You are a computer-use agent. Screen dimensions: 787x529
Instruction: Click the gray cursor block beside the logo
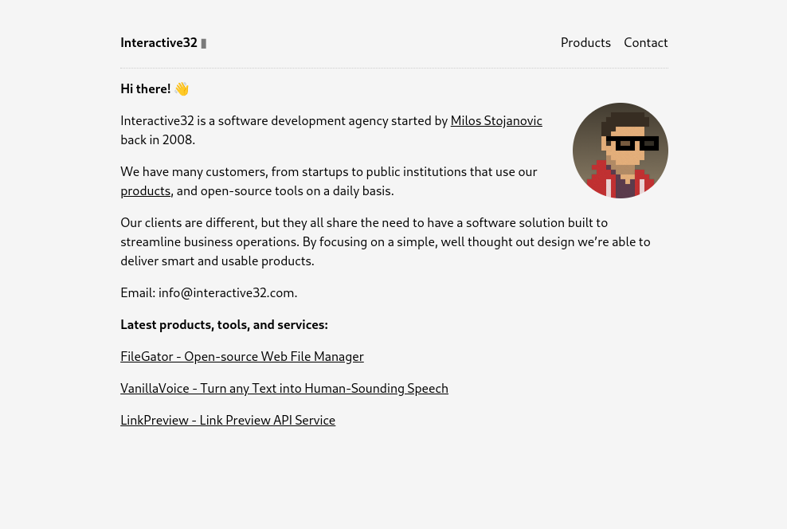(x=204, y=44)
